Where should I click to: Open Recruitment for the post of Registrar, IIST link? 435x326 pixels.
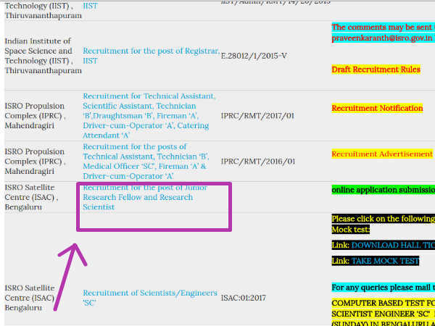152,56
